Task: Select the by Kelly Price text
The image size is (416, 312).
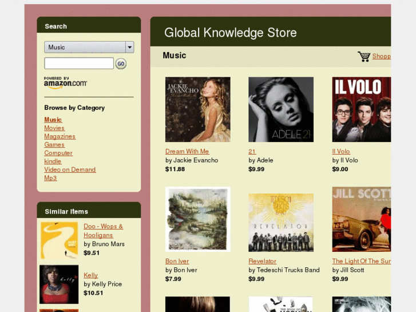Action: [x=102, y=284]
